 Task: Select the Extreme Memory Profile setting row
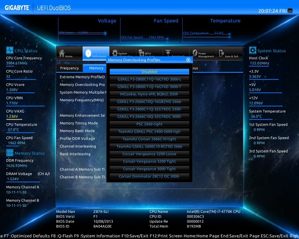[x=82, y=77]
